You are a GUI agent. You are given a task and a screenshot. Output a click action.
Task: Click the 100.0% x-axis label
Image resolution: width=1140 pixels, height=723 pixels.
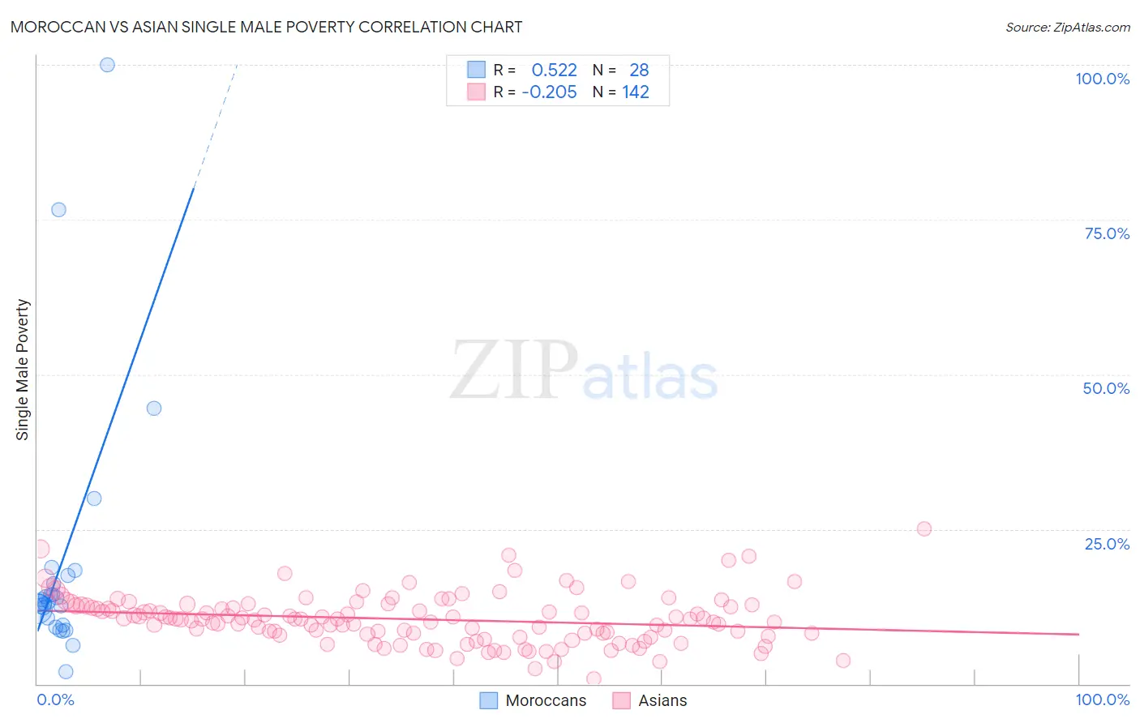click(x=1103, y=699)
